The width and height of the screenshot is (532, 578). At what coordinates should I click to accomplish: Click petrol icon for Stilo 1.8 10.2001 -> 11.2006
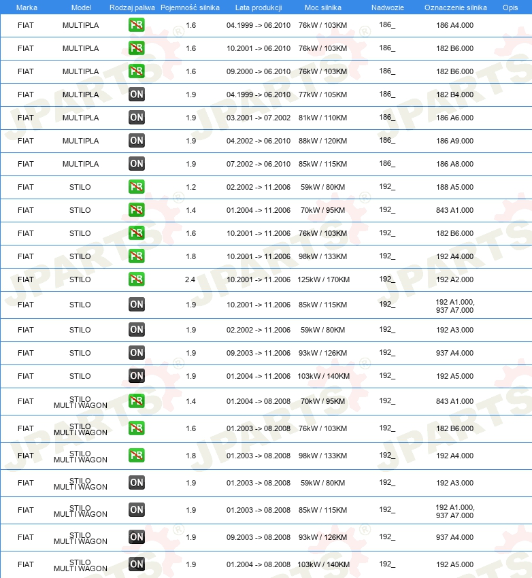137,256
